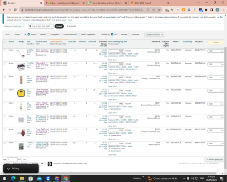Screen dimensions: 227x182
Task: Expand View more on Taylor scale pricing
Action: (x=113, y=100)
